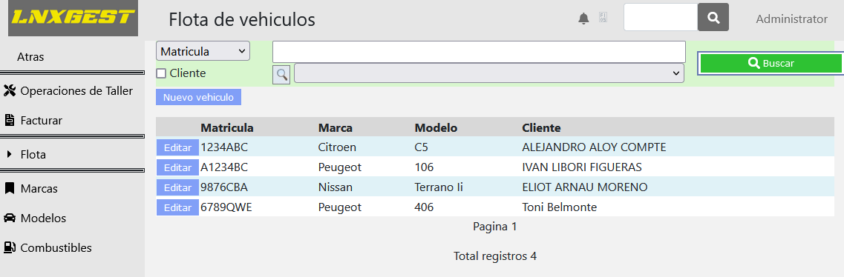
Task: Click the header magnifier search button
Action: pos(713,18)
